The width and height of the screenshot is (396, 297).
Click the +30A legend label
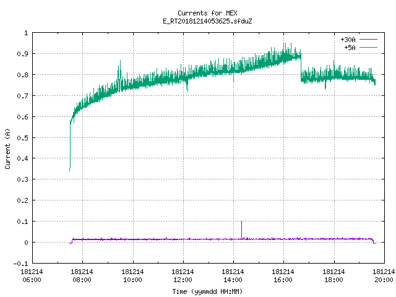[x=348, y=40]
